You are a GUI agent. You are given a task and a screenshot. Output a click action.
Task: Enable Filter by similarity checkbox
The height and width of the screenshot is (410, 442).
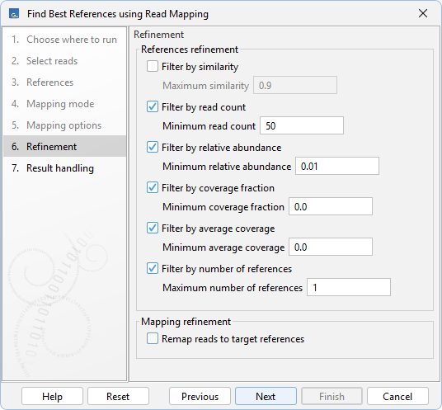coord(153,67)
